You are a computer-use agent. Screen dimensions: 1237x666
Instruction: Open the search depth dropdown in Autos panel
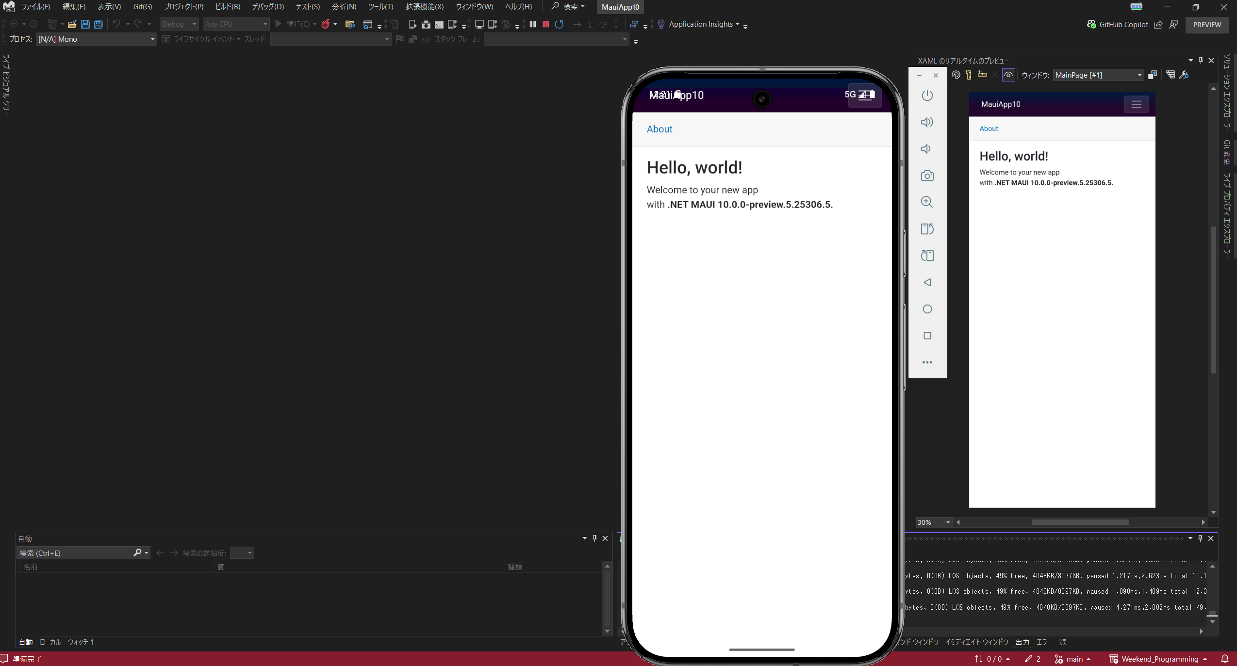[242, 553]
